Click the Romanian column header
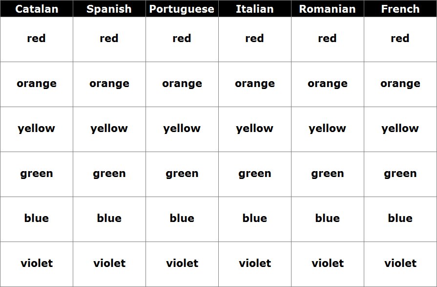This screenshot has width=437, height=287. click(328, 9)
